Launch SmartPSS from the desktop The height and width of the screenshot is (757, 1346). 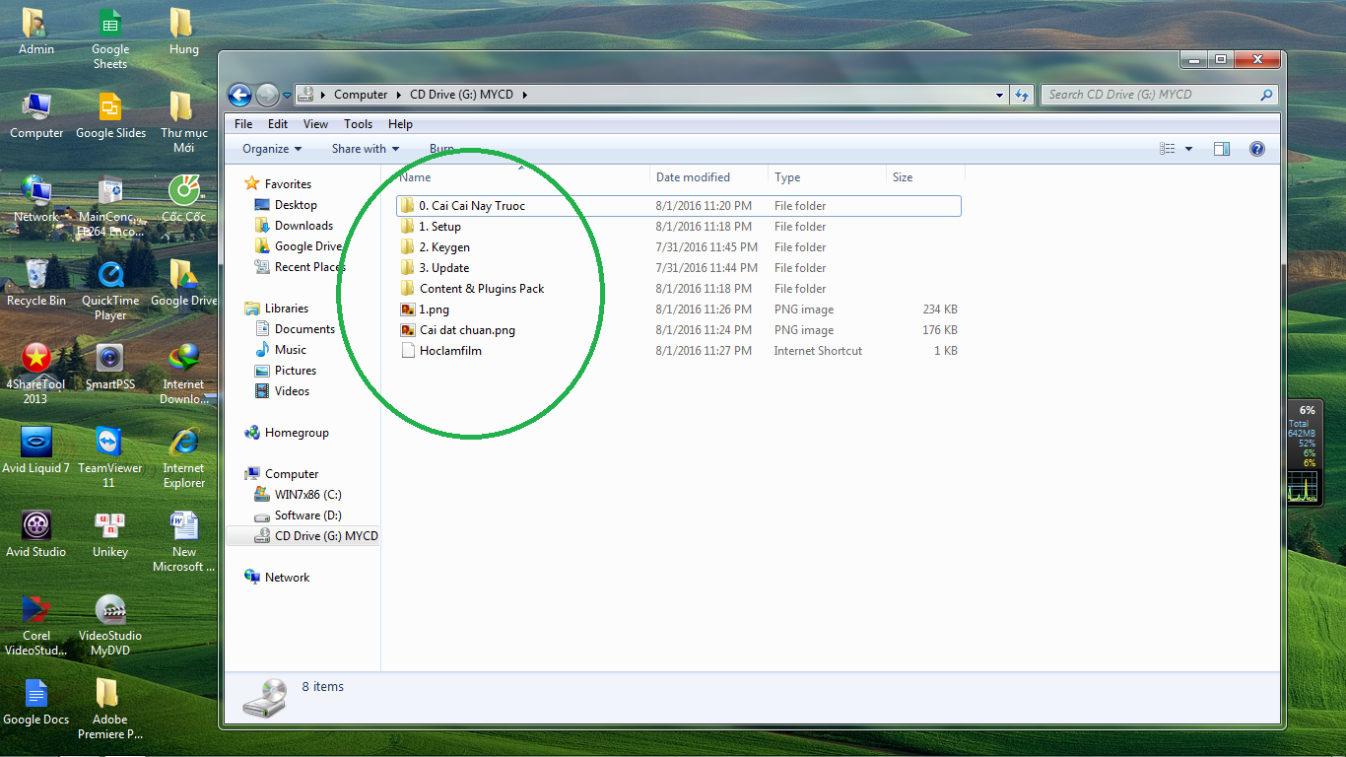coord(110,367)
